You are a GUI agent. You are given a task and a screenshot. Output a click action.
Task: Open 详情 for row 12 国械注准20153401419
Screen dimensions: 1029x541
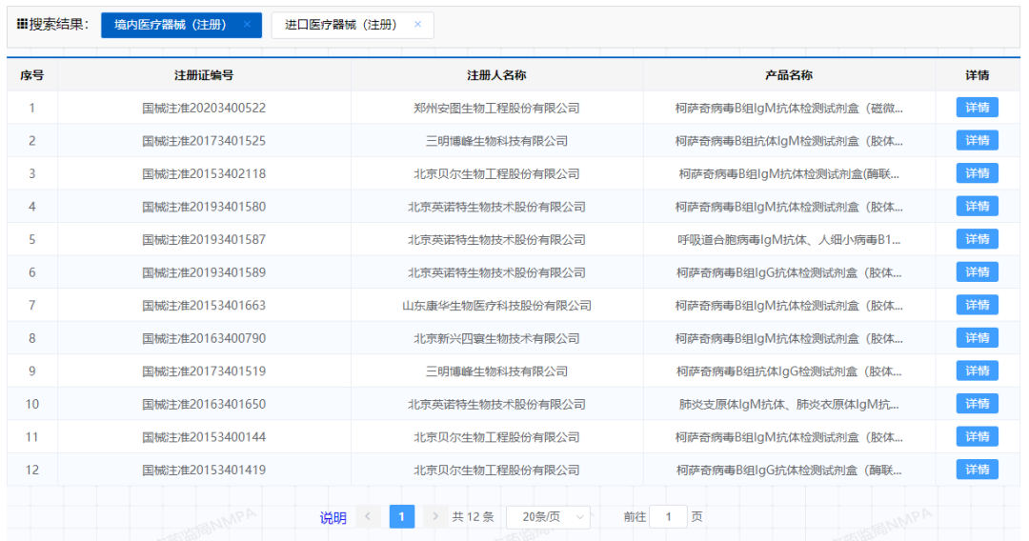(x=977, y=470)
